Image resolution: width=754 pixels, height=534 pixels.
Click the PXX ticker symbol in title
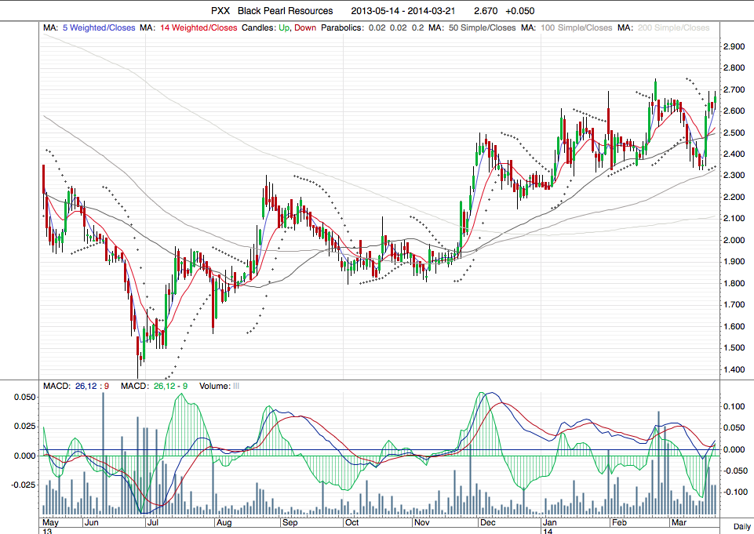pyautogui.click(x=221, y=11)
